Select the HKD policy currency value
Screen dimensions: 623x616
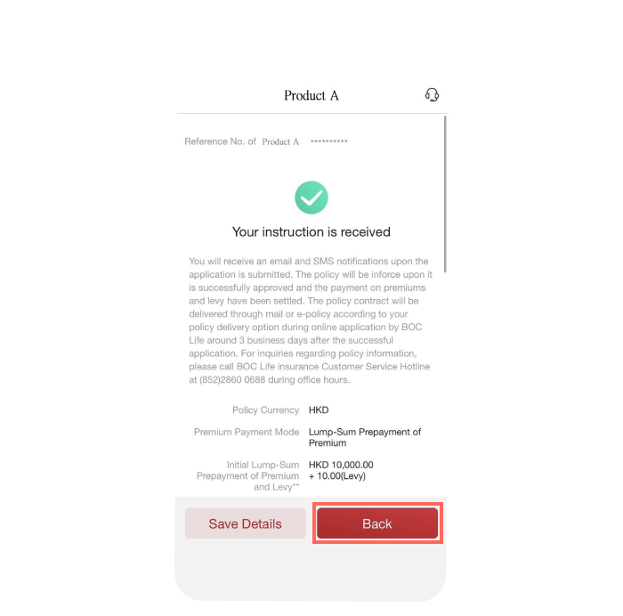[x=319, y=410]
